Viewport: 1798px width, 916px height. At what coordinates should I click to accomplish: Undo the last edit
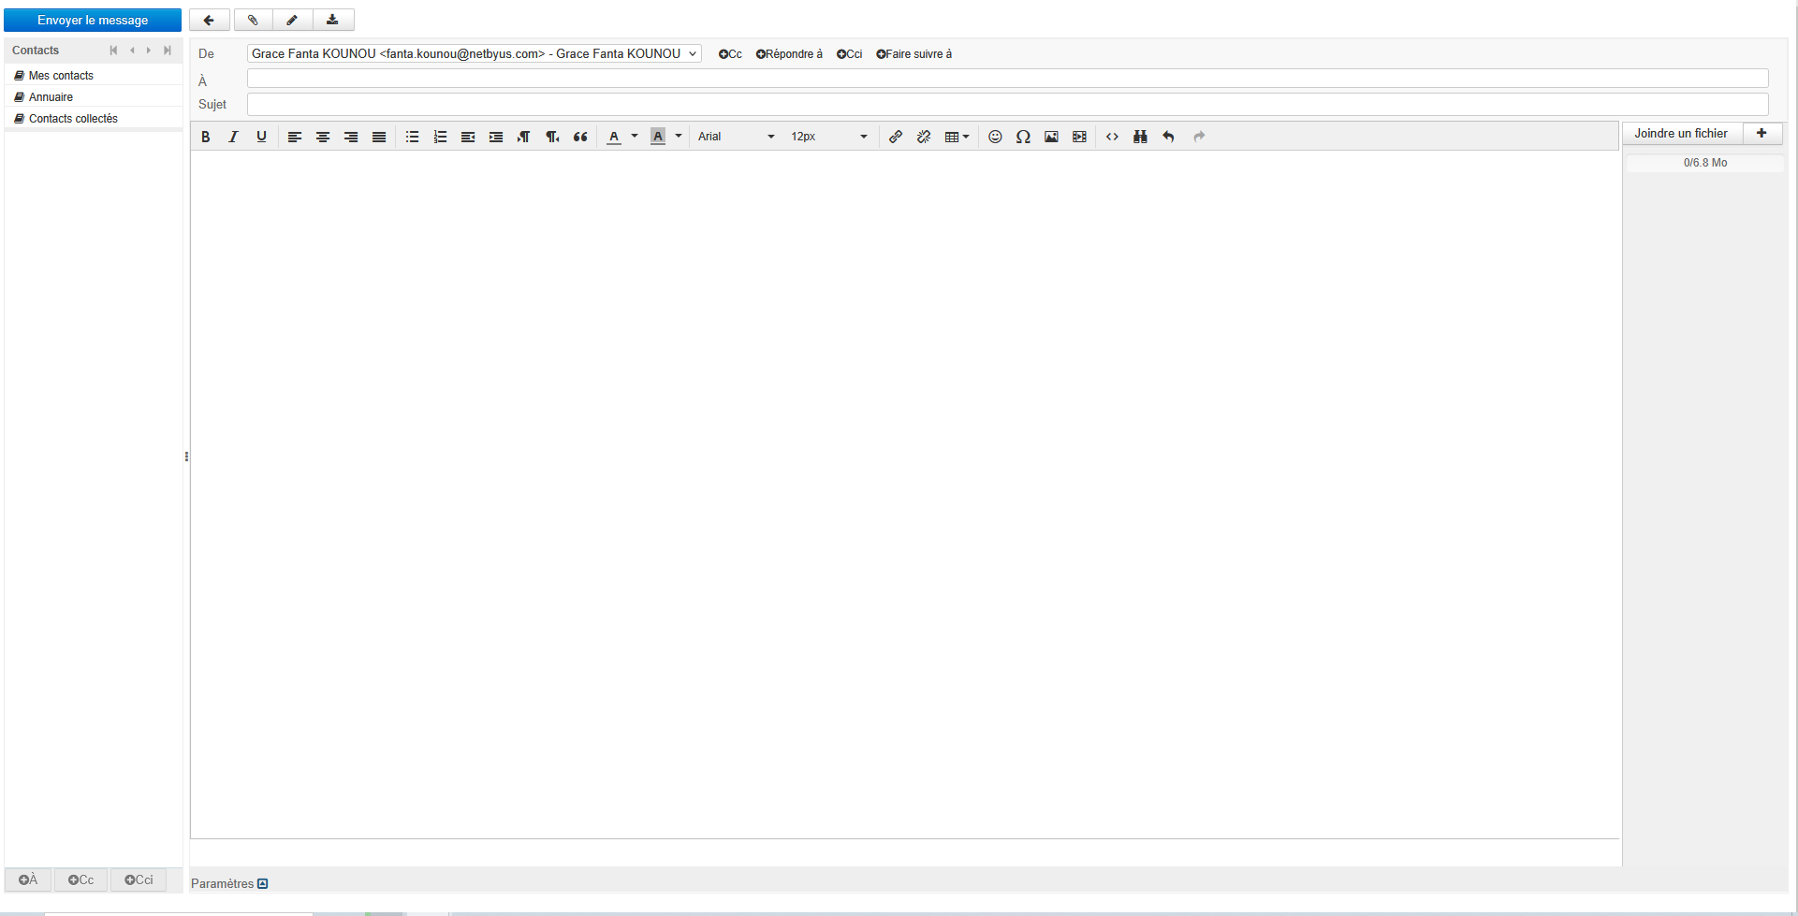point(1168,137)
